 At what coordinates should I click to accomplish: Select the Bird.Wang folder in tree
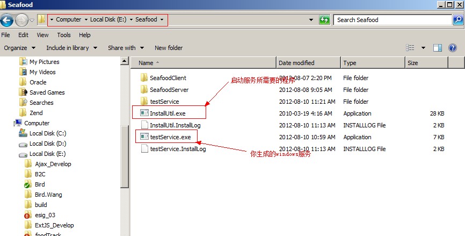(48, 195)
